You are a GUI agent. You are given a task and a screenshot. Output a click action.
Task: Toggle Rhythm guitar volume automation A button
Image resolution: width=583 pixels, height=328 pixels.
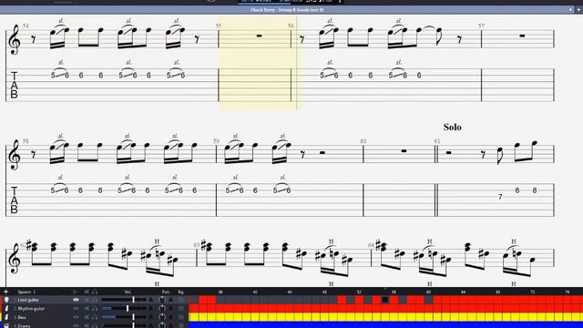[151, 308]
